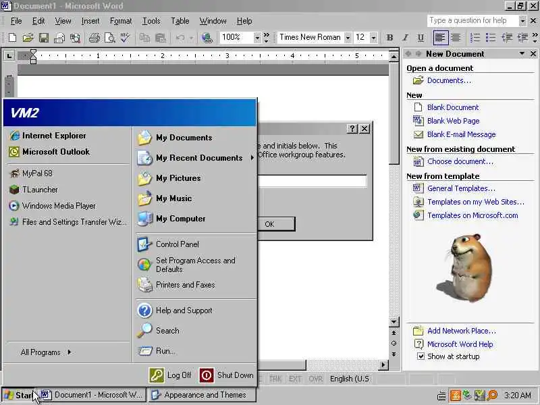The height and width of the screenshot is (405, 540).
Task: Set Center paragraph alignment
Action: tap(456, 38)
